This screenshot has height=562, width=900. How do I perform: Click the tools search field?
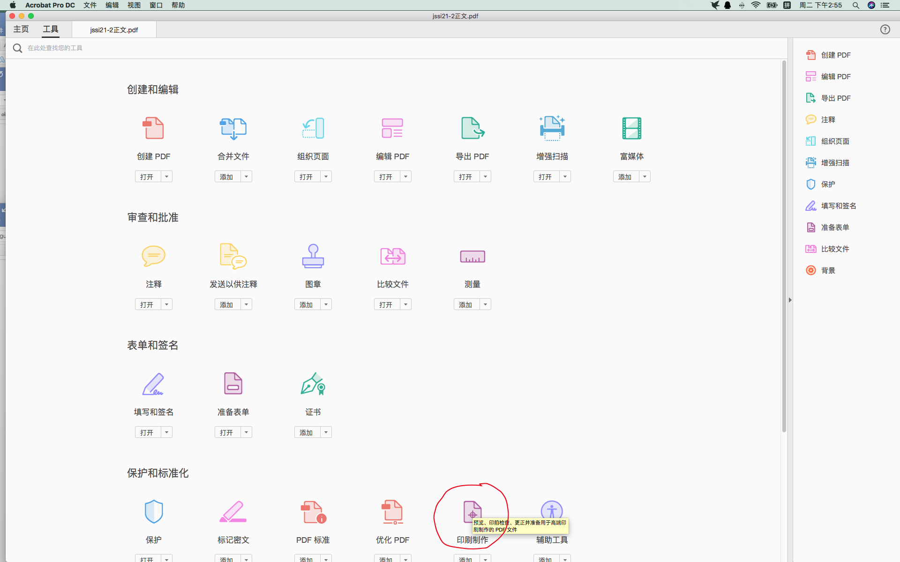tap(187, 48)
